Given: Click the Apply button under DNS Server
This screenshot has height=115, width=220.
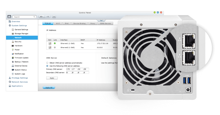Looking at the screenshot, I should [52, 78].
